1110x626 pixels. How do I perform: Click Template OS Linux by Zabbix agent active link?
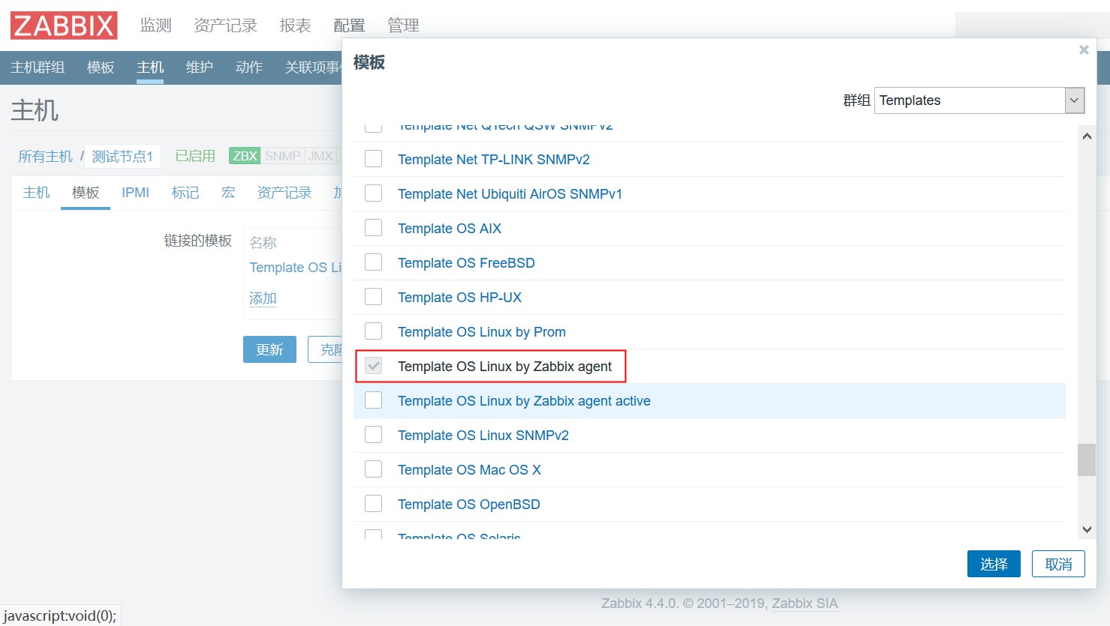524,401
